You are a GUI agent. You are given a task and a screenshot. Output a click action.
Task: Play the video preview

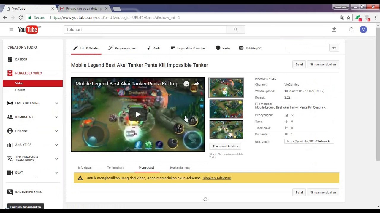138,114
